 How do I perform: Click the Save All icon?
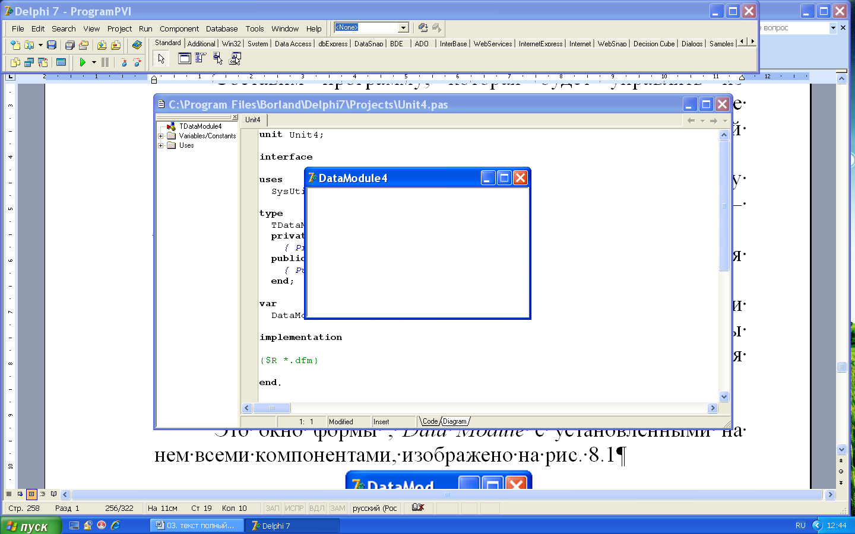[x=69, y=45]
